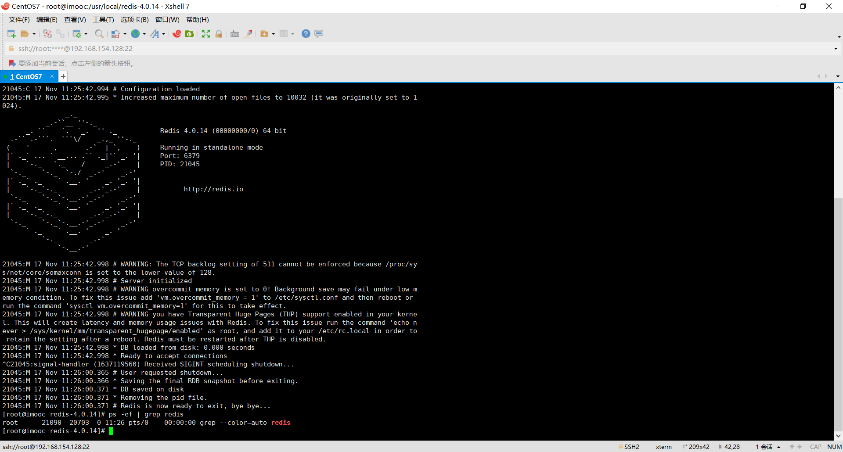The image size is (843, 452).
Task: Click 'Port: 6379' text in terminal
Action: point(180,156)
